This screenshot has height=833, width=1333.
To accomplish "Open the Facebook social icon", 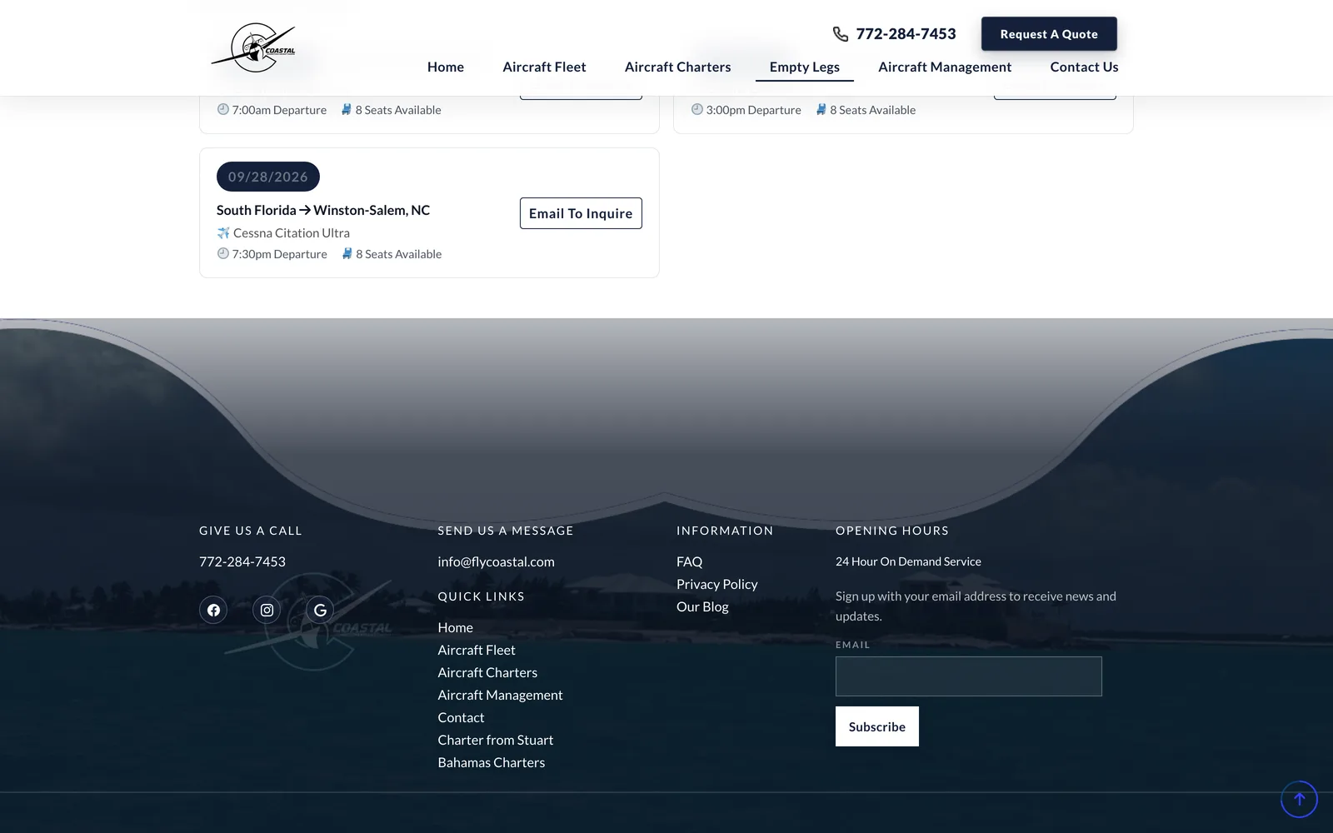I will point(213,610).
